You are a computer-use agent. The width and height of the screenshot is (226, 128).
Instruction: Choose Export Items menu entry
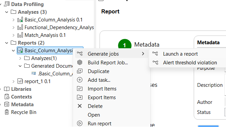click(112, 98)
